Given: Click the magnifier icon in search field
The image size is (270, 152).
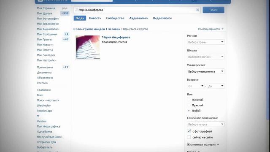Looking at the screenshot, I should click(76, 10).
